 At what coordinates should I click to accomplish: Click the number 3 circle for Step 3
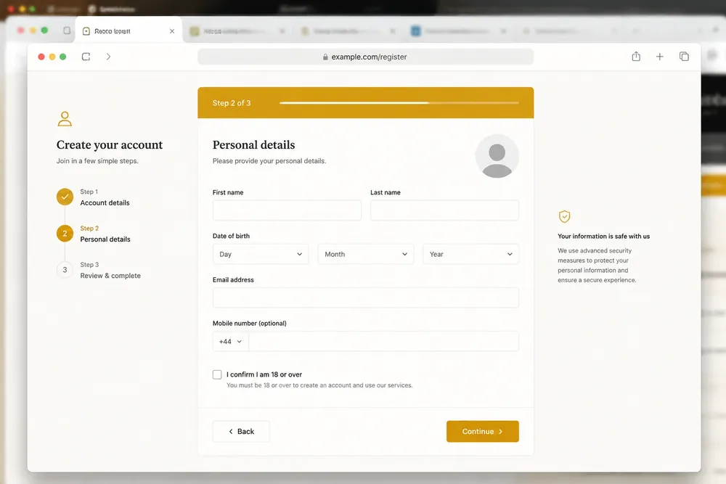pos(65,270)
